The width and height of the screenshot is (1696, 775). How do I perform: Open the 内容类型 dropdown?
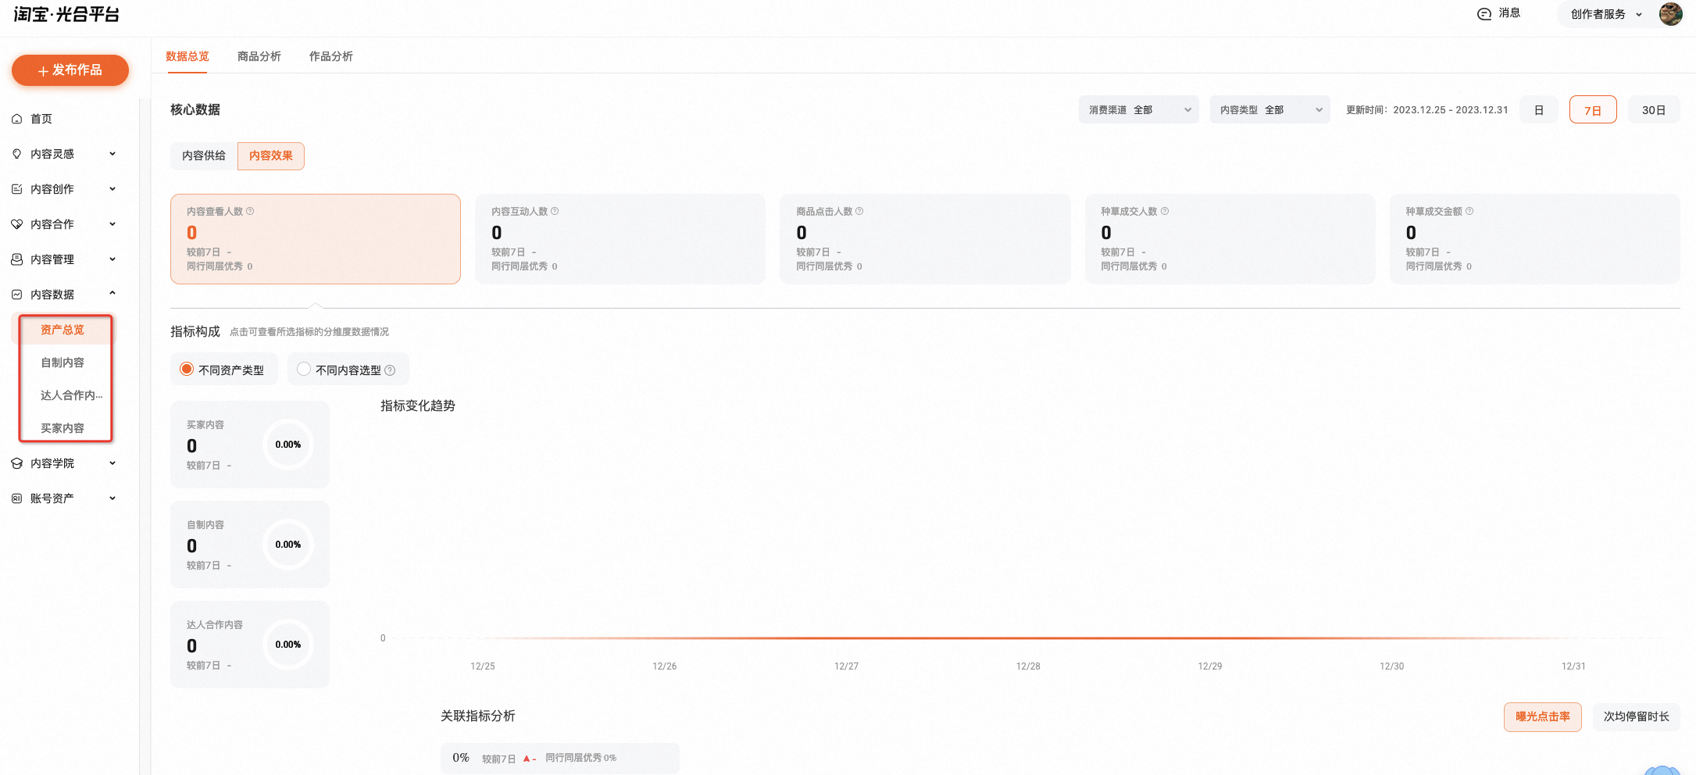pyautogui.click(x=1269, y=110)
